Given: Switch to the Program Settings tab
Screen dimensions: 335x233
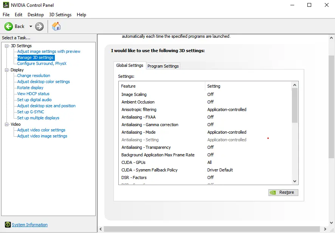Looking at the screenshot, I should coord(163,66).
